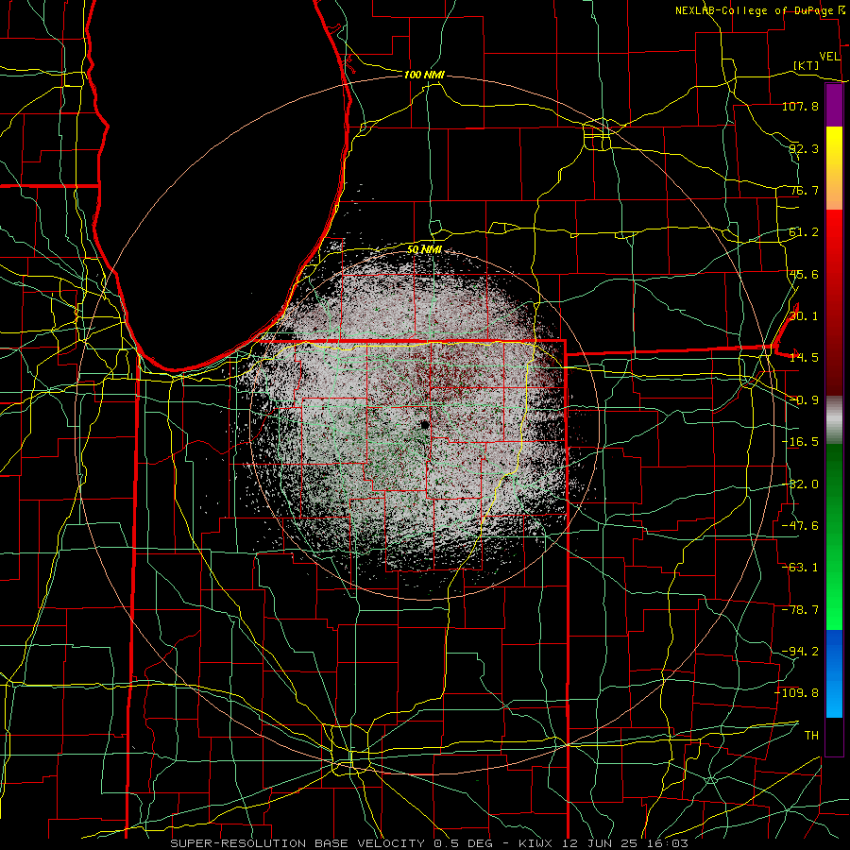
Task: Select the -109.8 velocity scale value
Action: tap(797, 693)
